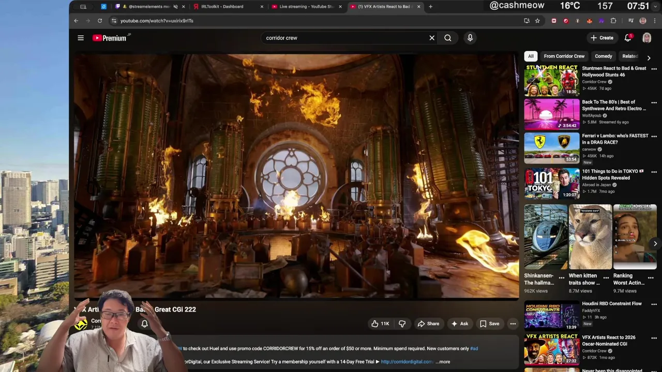Viewport: 662px width, 372px height.
Task: Open options for Ranking Worst Acting short
Action: 651,278
